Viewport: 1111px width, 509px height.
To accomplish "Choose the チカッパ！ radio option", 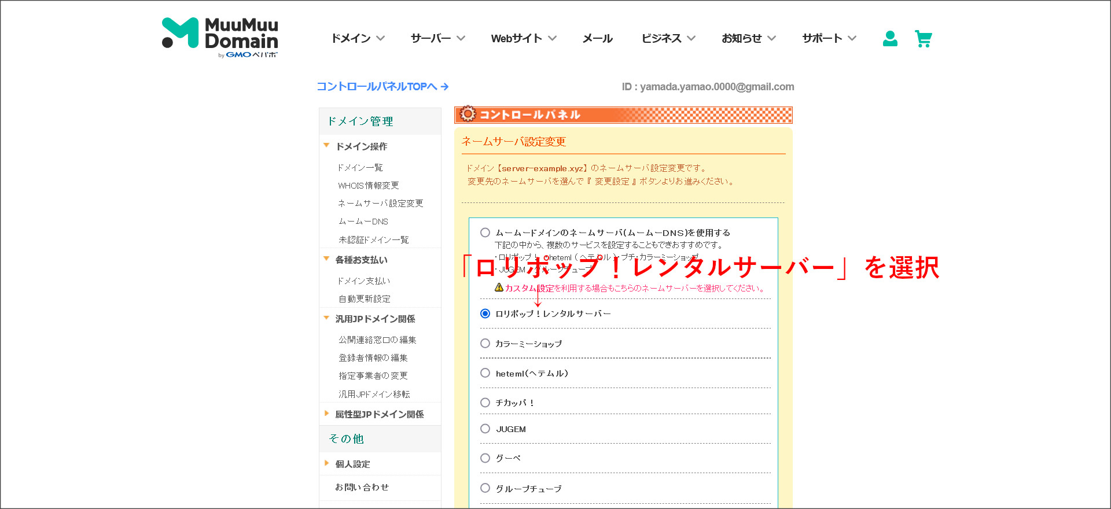I will (485, 403).
